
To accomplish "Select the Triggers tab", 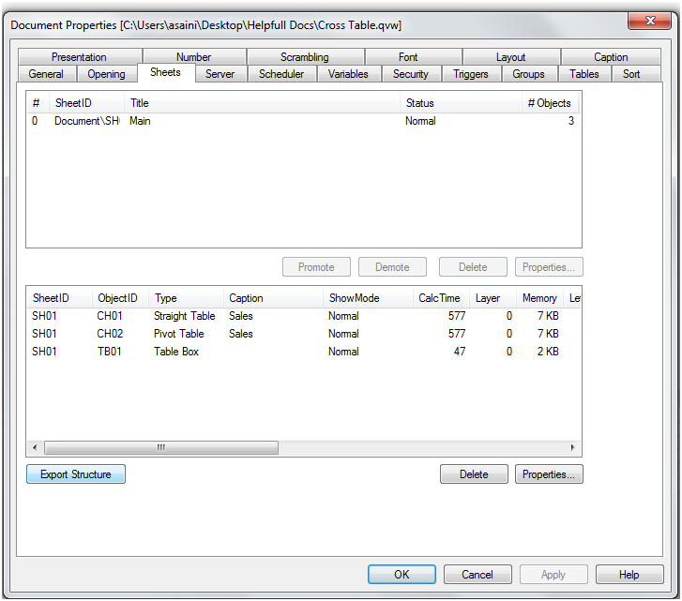I will point(471,74).
